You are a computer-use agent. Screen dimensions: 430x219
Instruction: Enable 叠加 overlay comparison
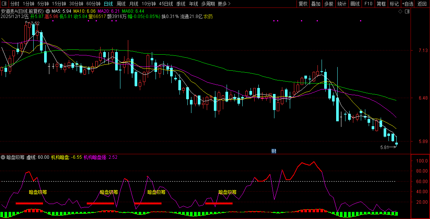point(316,4)
